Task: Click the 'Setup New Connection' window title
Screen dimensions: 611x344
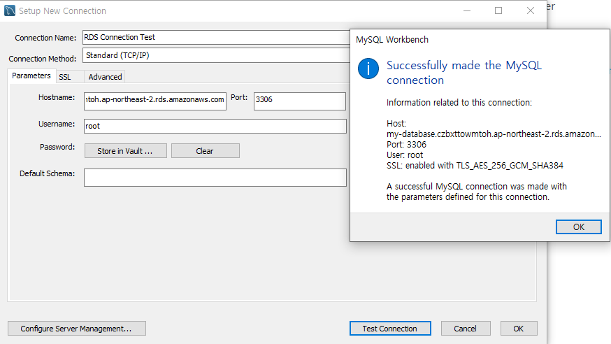Action: click(x=62, y=11)
